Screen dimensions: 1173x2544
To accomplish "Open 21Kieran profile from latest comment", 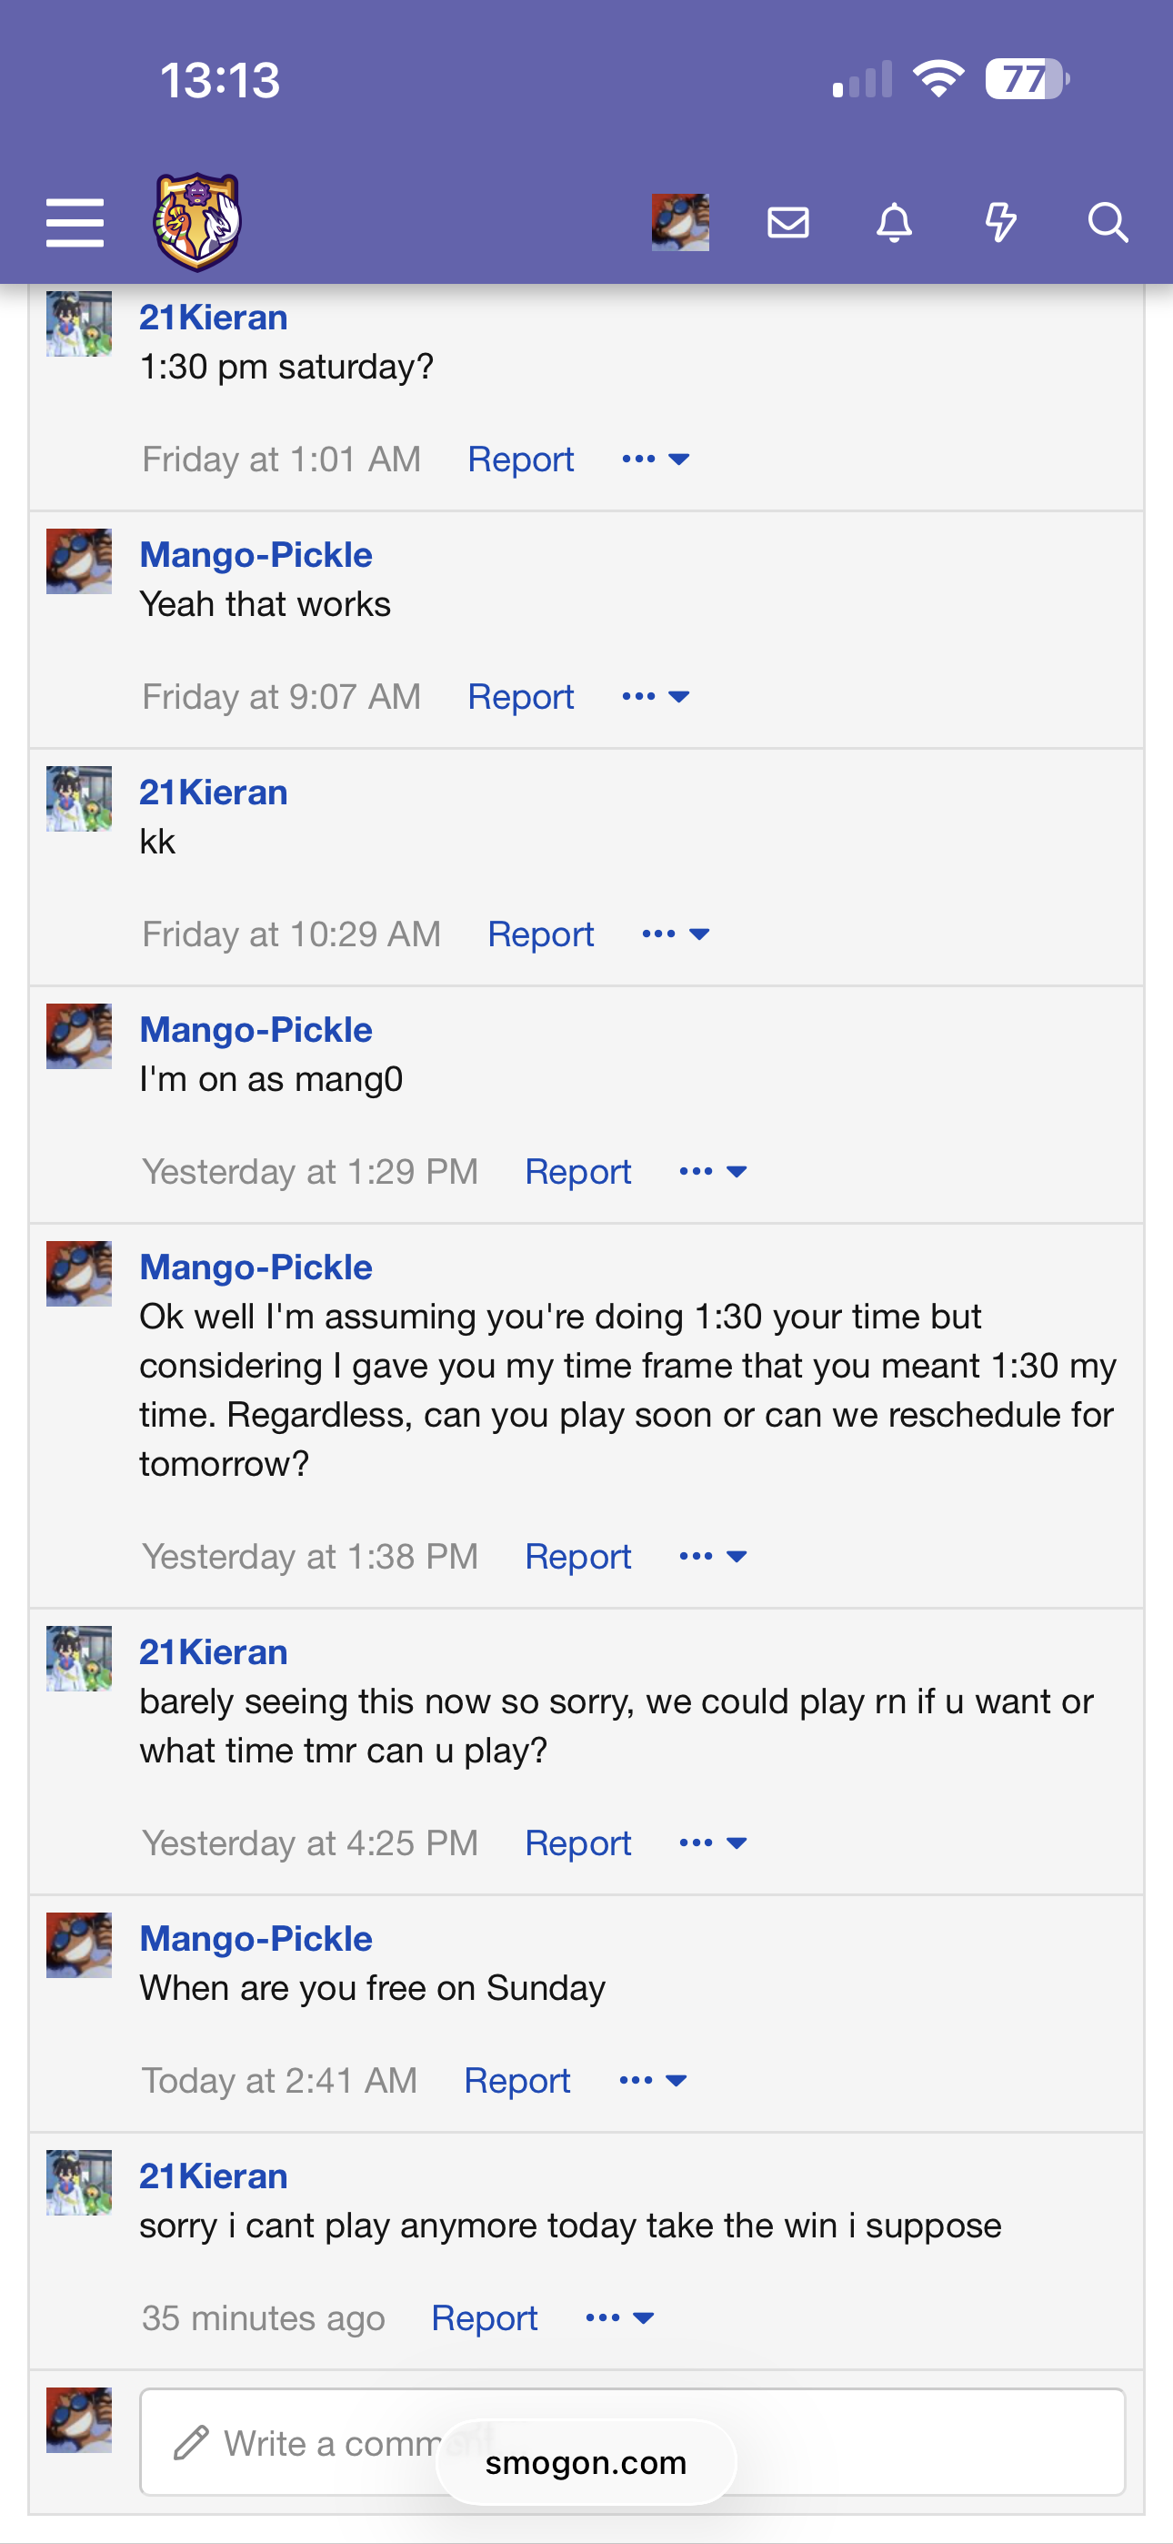I will [214, 2176].
